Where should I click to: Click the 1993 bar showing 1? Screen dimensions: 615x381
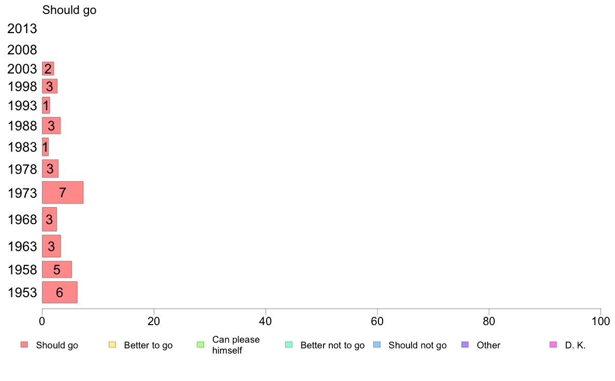pos(46,106)
